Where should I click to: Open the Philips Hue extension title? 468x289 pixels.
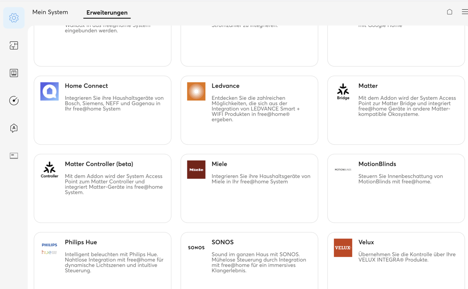[x=81, y=242]
